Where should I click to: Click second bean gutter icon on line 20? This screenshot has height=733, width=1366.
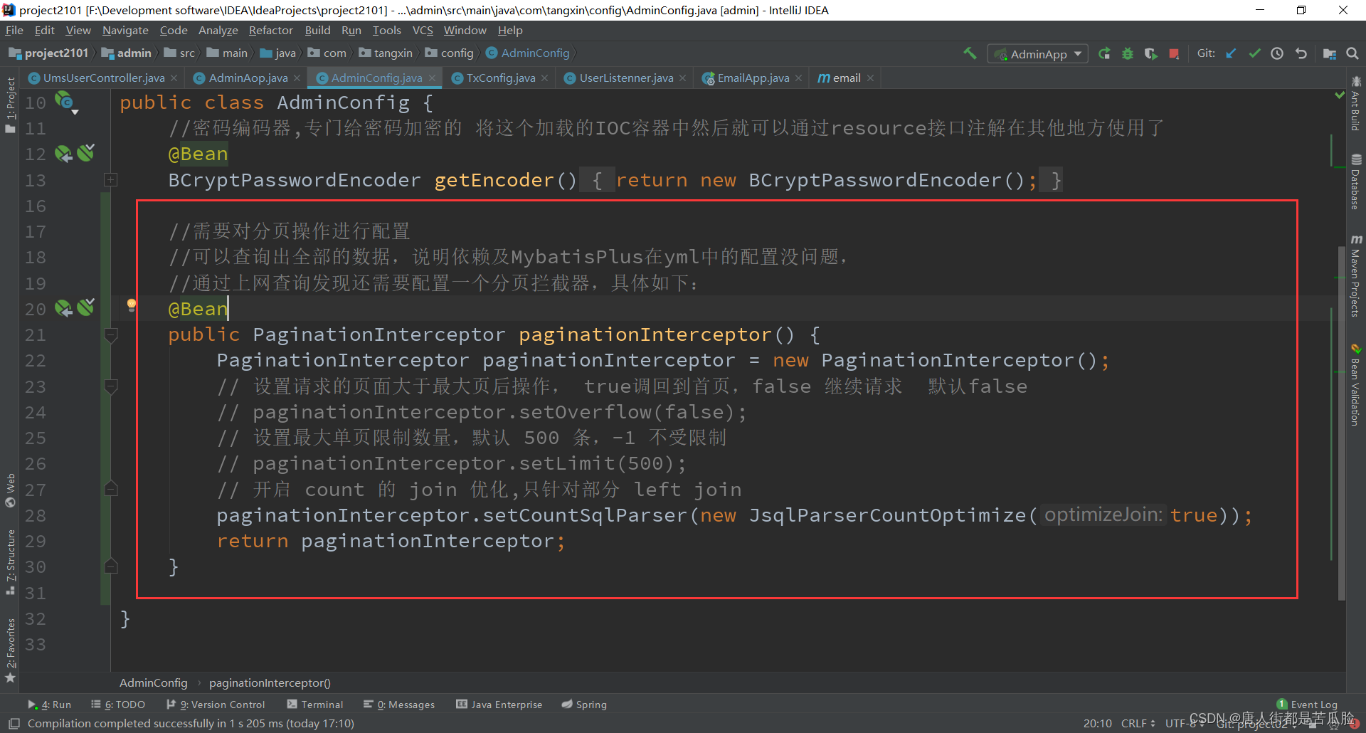point(86,307)
